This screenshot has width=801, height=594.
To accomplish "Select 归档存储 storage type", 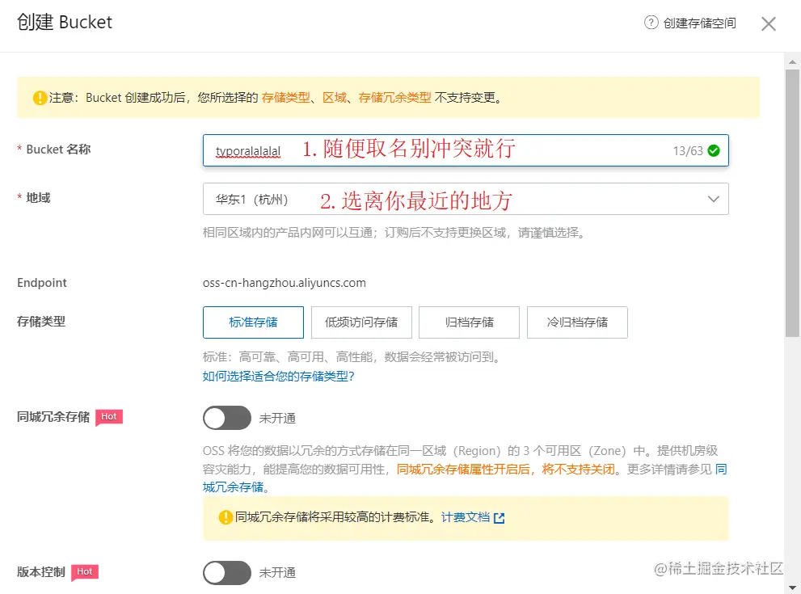I will pos(469,322).
